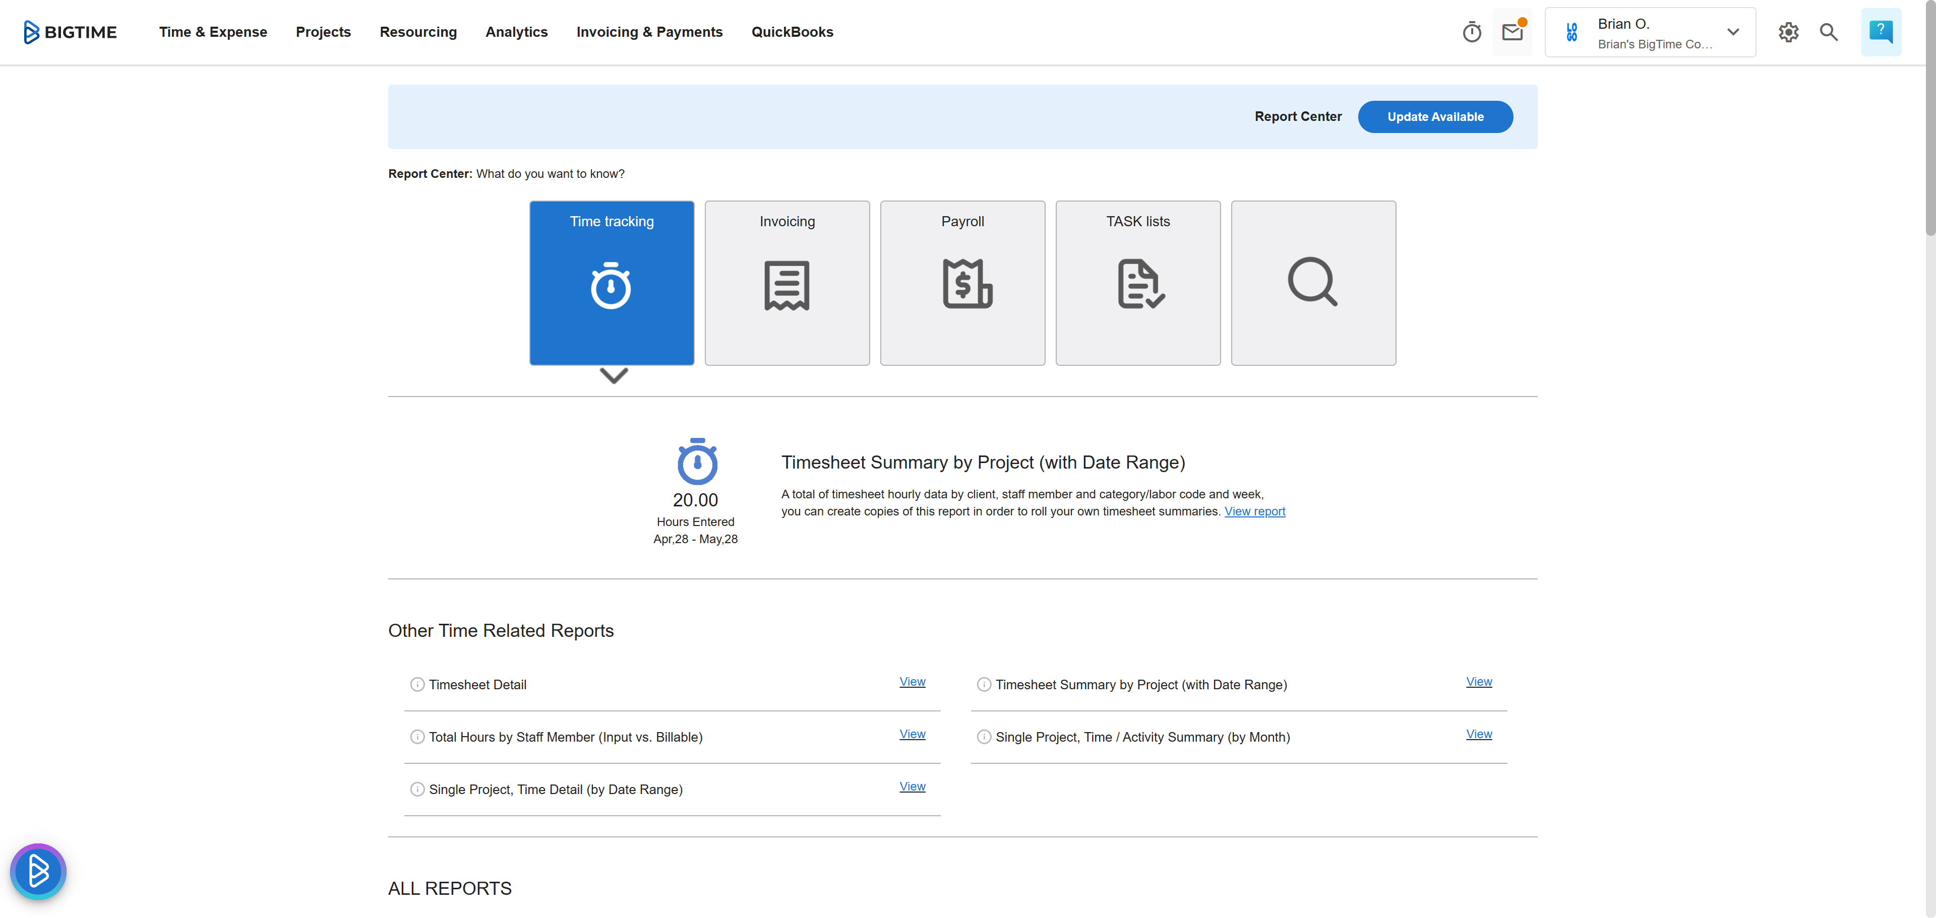View Timesheet Summary by Project report row

pos(1479,681)
